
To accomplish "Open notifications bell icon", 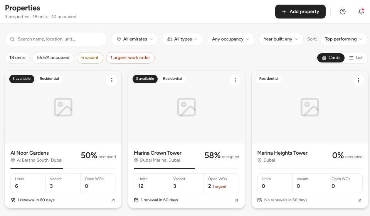I will pos(361,12).
